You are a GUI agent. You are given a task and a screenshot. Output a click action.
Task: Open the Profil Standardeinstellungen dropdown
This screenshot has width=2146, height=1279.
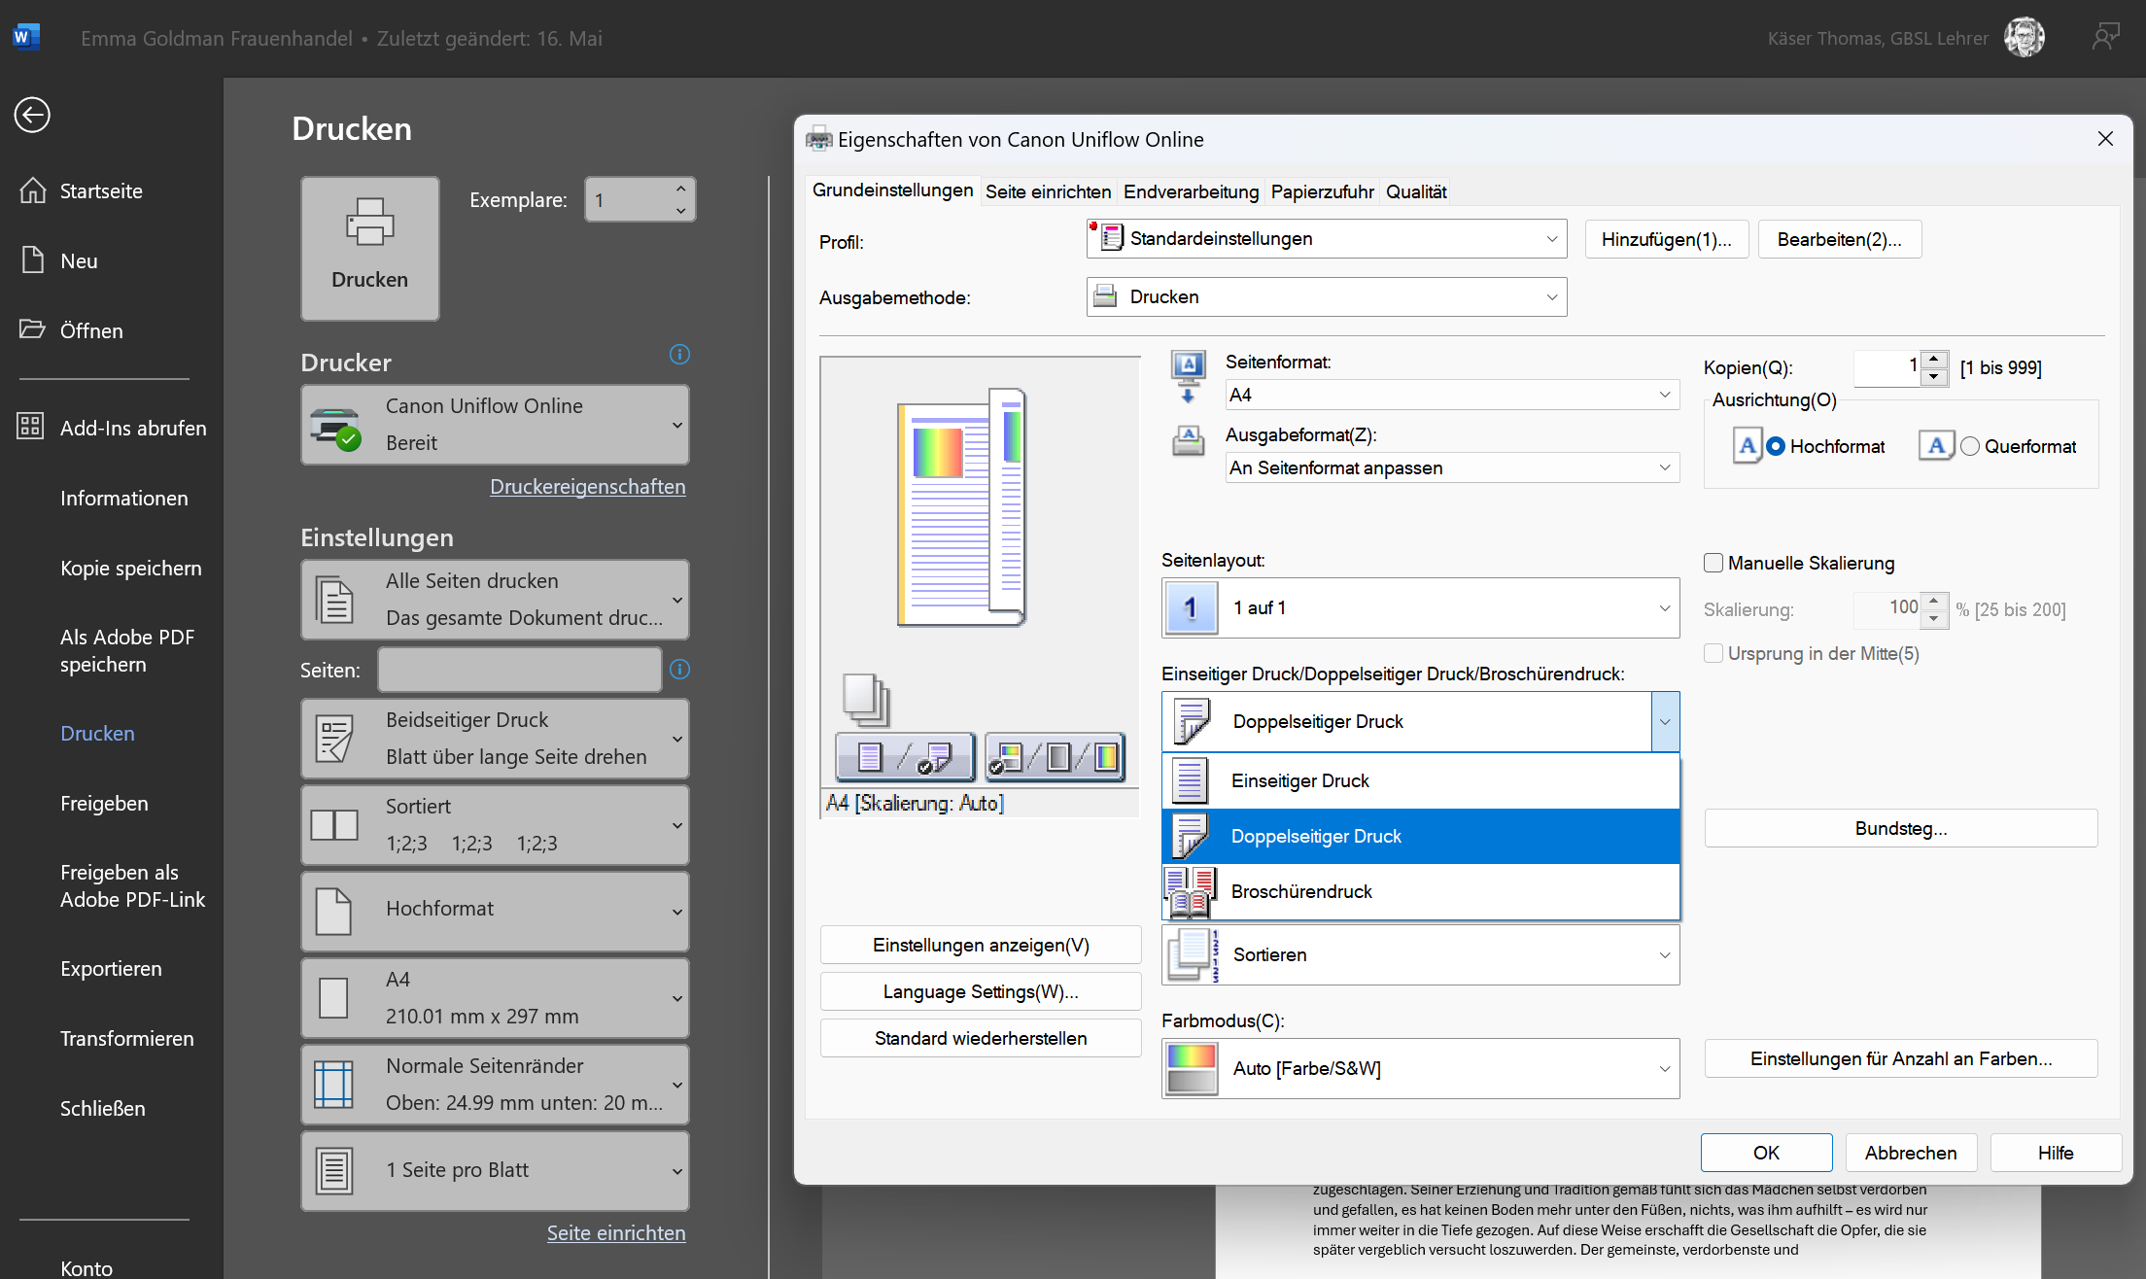coord(1326,239)
